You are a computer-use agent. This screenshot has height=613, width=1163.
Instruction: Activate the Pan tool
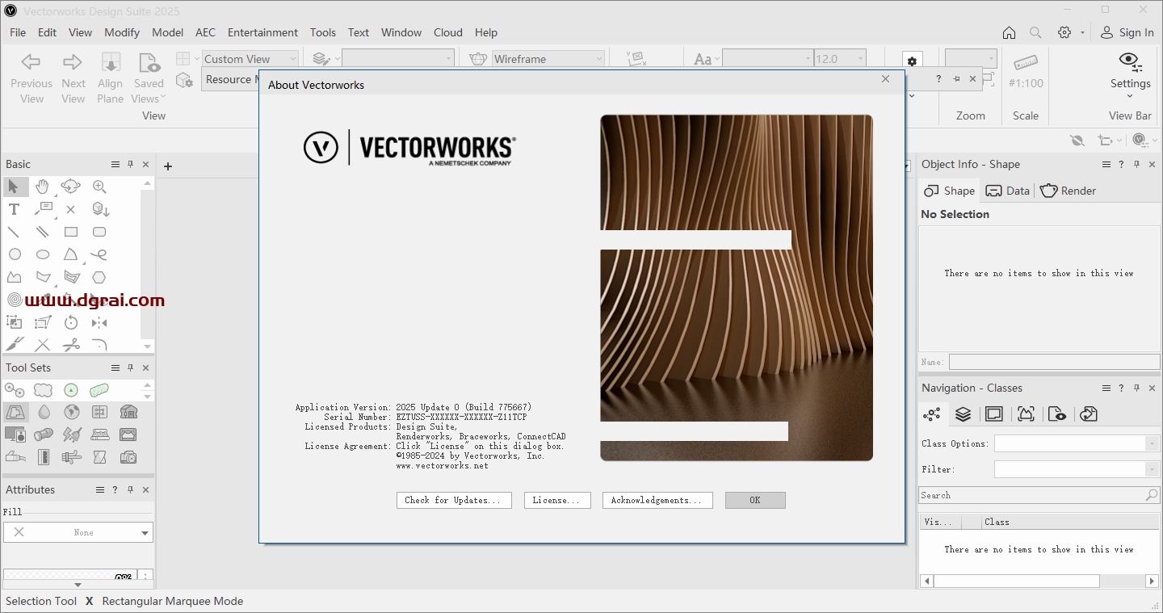pyautogui.click(x=42, y=187)
